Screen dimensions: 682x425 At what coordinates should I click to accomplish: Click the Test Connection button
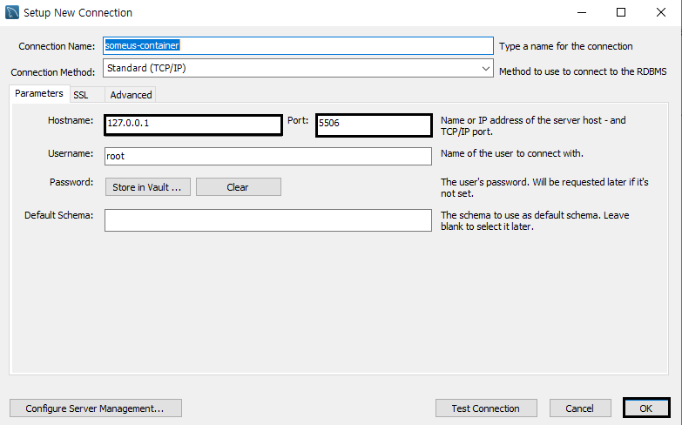[486, 408]
